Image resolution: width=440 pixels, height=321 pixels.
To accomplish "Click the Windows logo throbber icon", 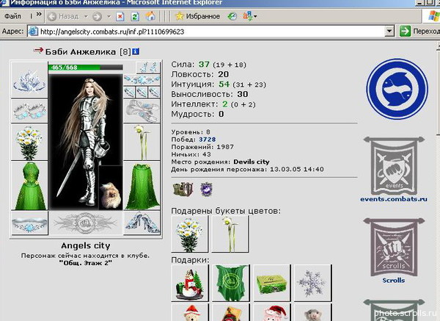I will pos(434,15).
